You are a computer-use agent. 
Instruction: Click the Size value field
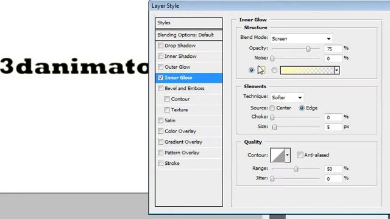tap(333, 127)
